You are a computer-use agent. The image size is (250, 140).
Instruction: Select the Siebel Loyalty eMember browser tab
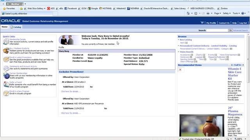pyautogui.click(x=27, y=14)
